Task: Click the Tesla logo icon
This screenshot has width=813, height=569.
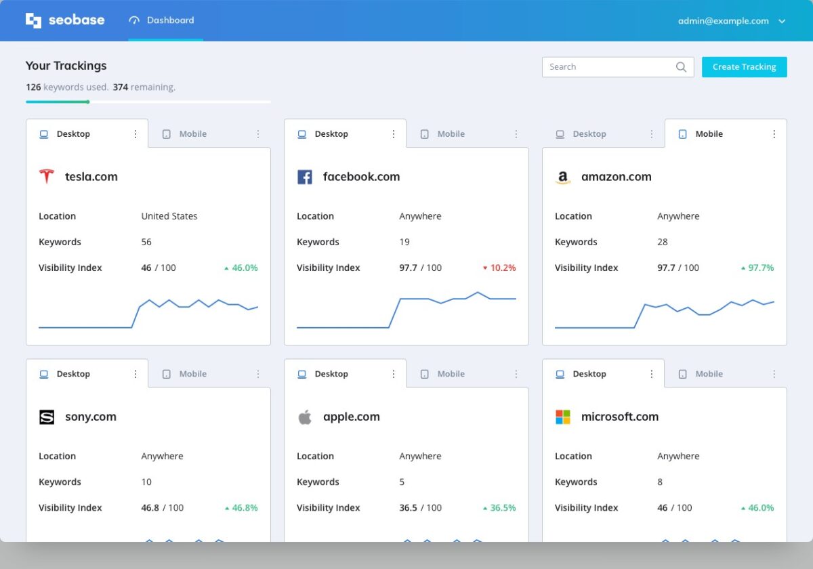Action: coord(46,177)
